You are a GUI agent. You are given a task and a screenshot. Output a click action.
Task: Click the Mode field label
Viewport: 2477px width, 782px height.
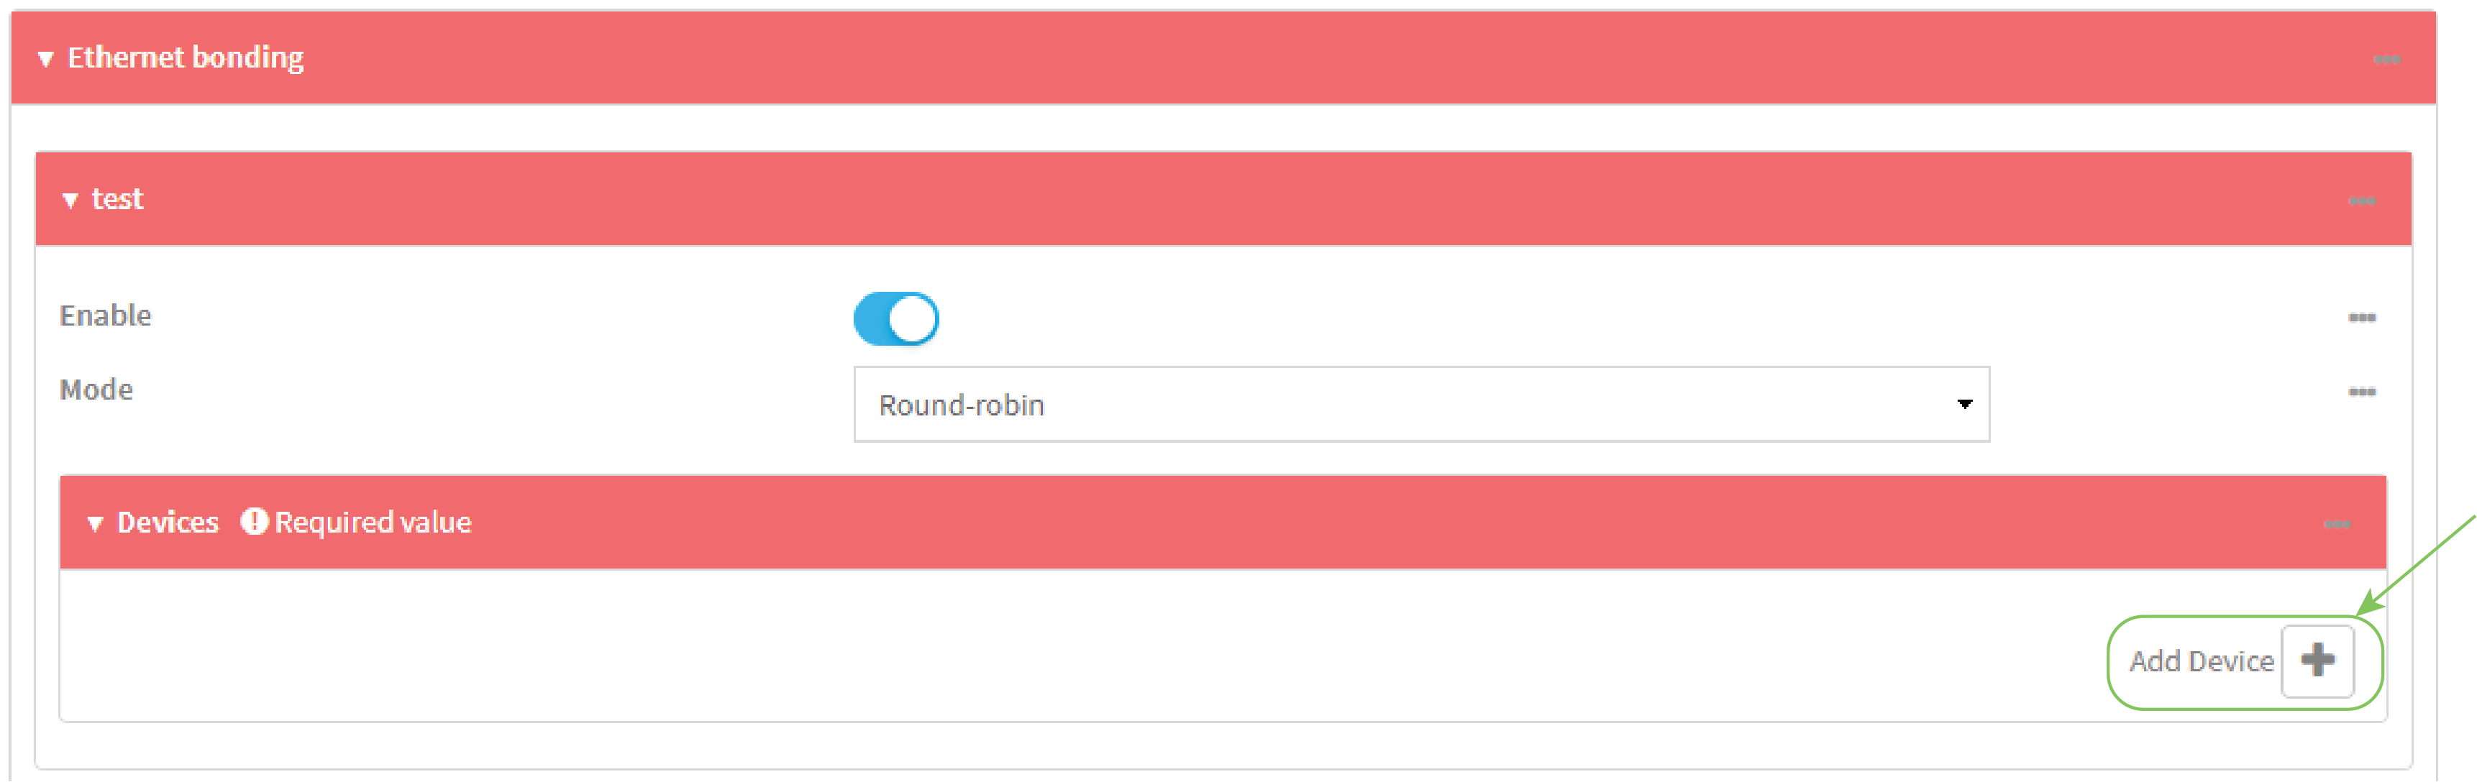click(x=96, y=390)
